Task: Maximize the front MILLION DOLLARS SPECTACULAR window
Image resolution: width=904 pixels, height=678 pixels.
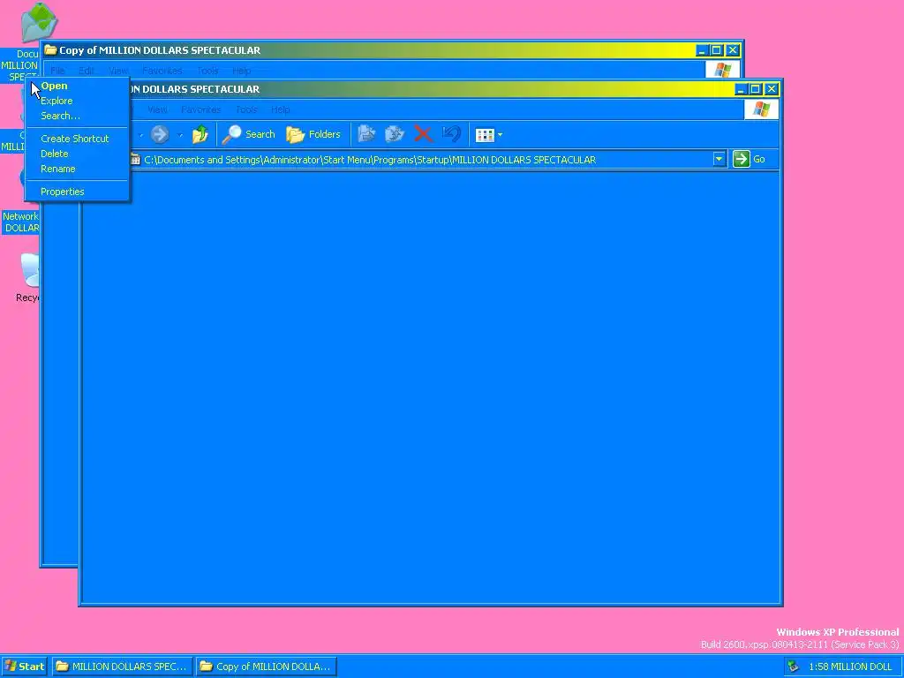Action: coord(756,89)
